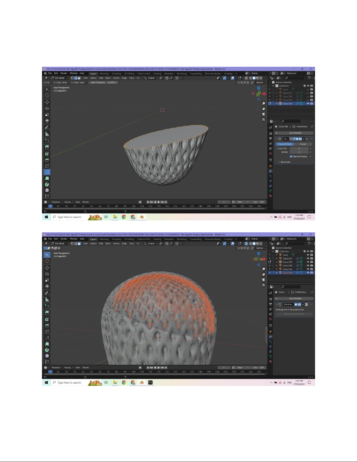This screenshot has width=357, height=462.
Task: Click the Levels Viewport value field
Action: [x=299, y=148]
